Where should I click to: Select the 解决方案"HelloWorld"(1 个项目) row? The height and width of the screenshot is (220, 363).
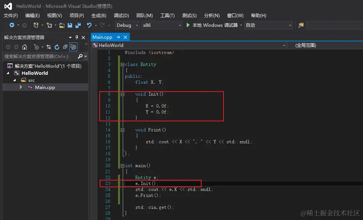click(45, 66)
